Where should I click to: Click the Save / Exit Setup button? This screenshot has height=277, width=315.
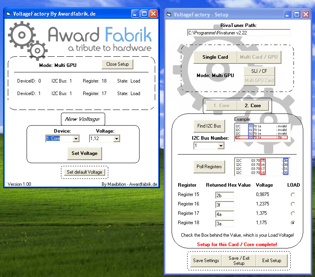pyautogui.click(x=239, y=261)
